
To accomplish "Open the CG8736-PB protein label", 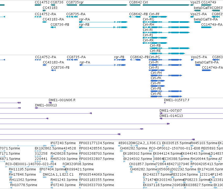I will (60, 68).
